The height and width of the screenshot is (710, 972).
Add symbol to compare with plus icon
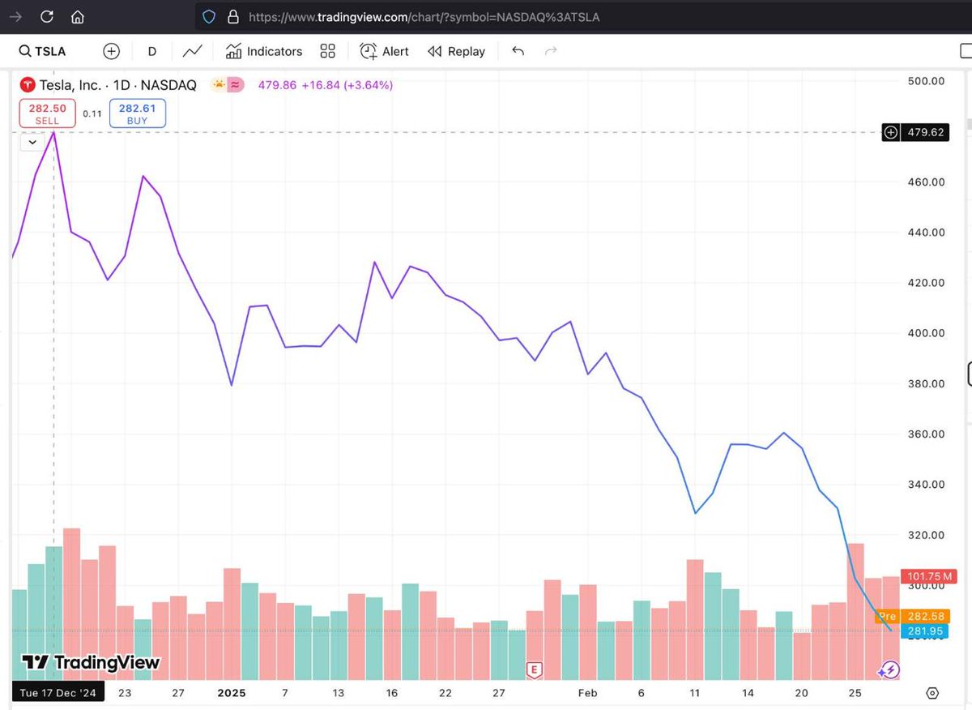click(x=111, y=51)
